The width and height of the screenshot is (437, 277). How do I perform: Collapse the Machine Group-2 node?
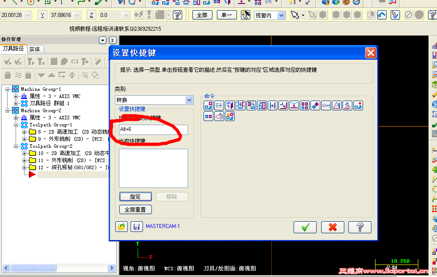[8, 110]
